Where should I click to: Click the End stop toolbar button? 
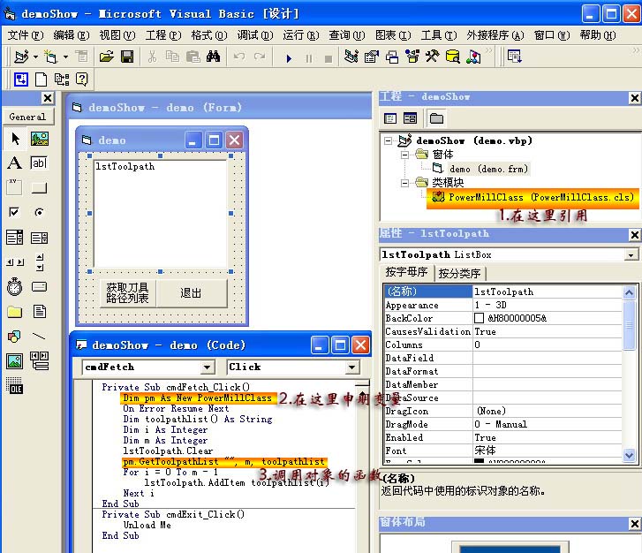329,58
